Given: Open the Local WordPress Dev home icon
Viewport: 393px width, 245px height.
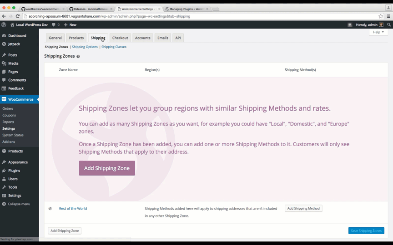Looking at the screenshot, I should [12, 25].
